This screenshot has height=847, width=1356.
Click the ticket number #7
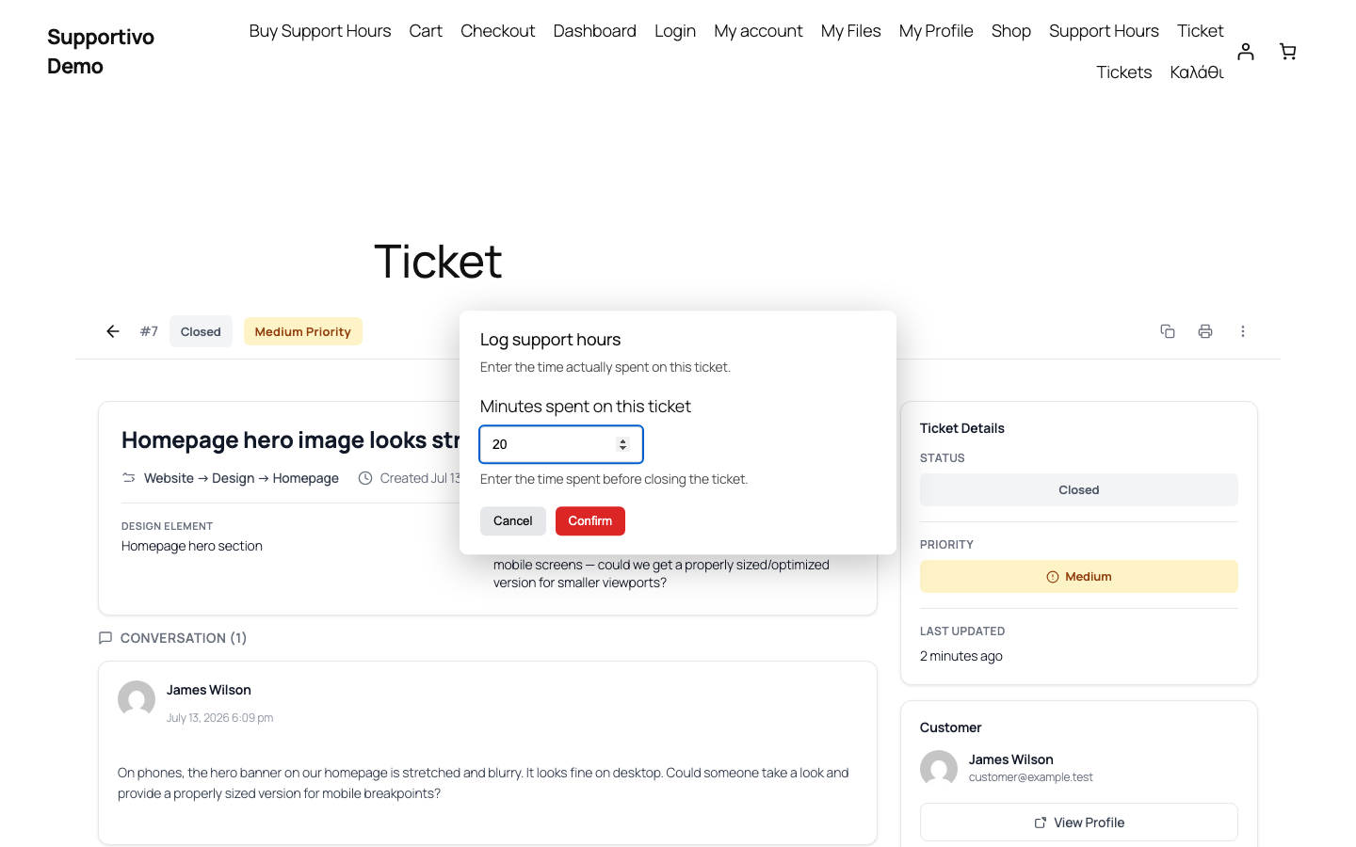[x=149, y=331]
